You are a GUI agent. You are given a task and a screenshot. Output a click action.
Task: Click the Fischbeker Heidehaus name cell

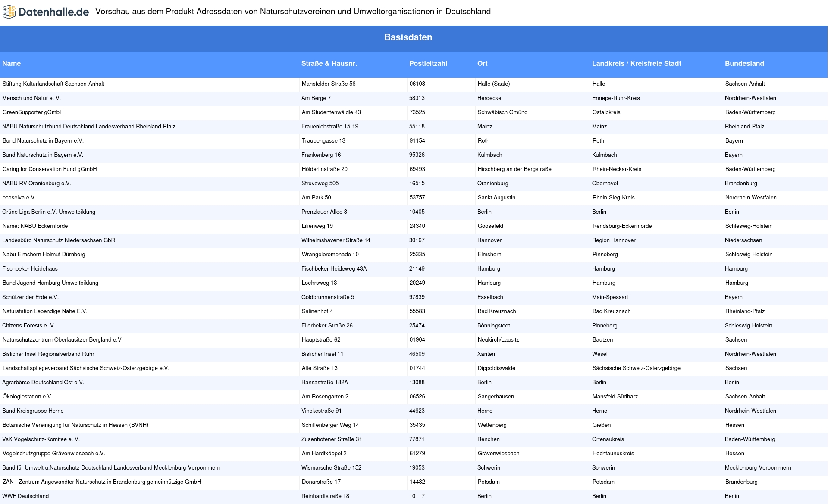pyautogui.click(x=30, y=269)
